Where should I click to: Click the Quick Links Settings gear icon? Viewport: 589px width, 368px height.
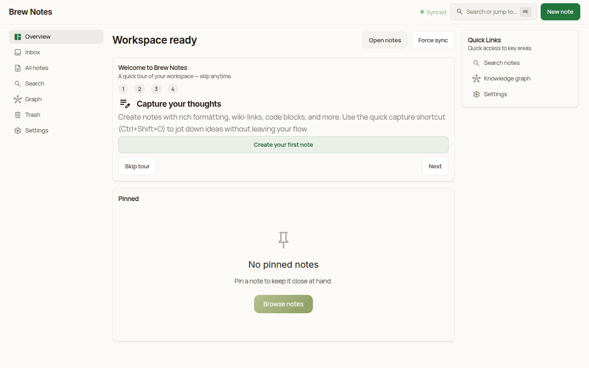[x=476, y=94]
